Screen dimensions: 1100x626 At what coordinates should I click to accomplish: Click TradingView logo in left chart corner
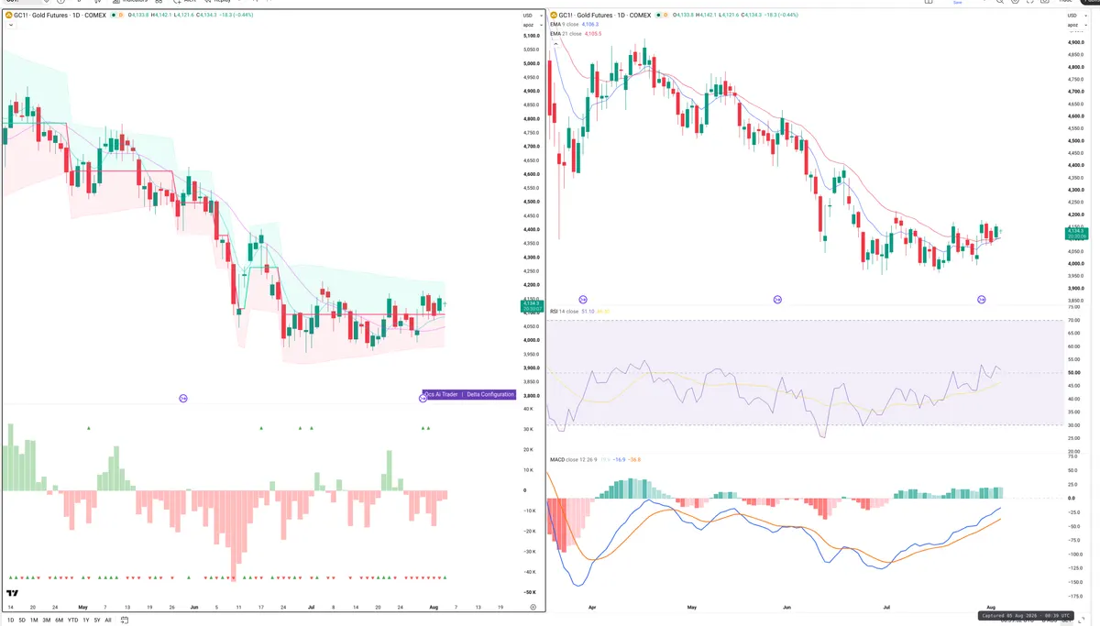tap(13, 594)
